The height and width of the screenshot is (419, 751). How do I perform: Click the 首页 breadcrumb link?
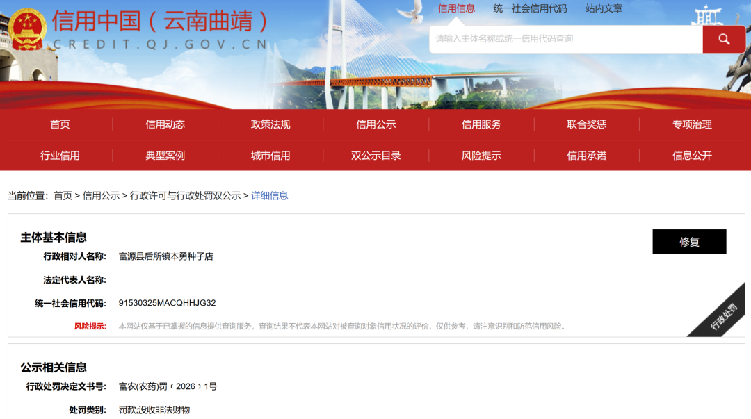[63, 196]
